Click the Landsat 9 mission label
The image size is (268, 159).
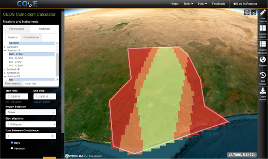[x=12, y=47]
